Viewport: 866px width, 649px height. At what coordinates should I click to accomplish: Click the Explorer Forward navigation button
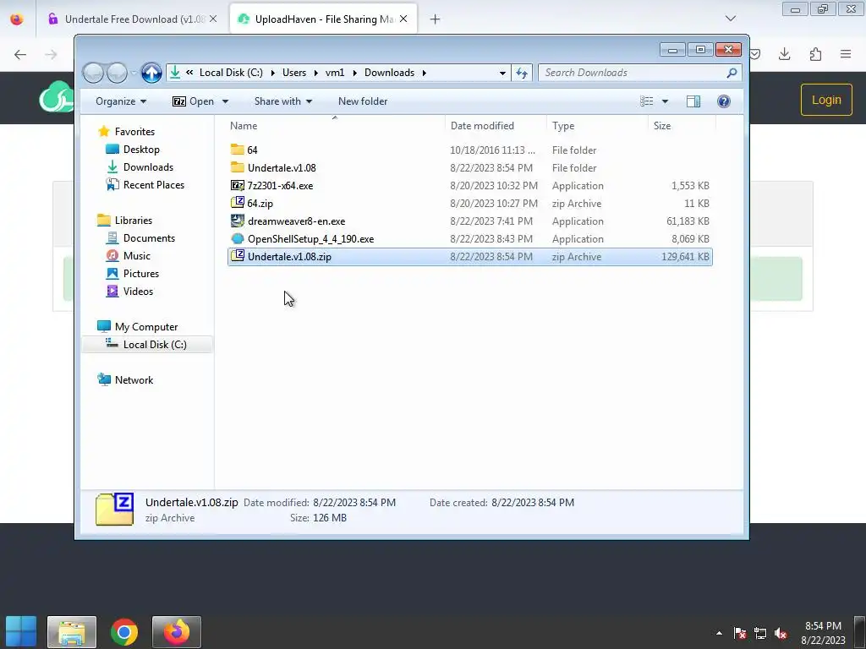coord(117,73)
